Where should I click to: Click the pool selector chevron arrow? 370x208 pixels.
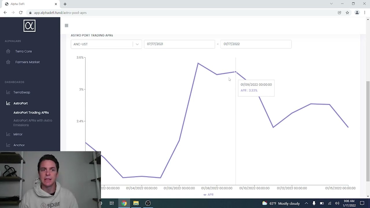pos(137,44)
